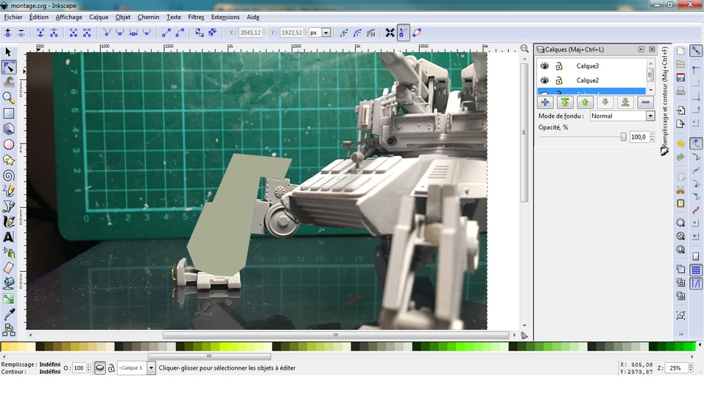
Task: Delete current layer with minus button
Action: (645, 102)
